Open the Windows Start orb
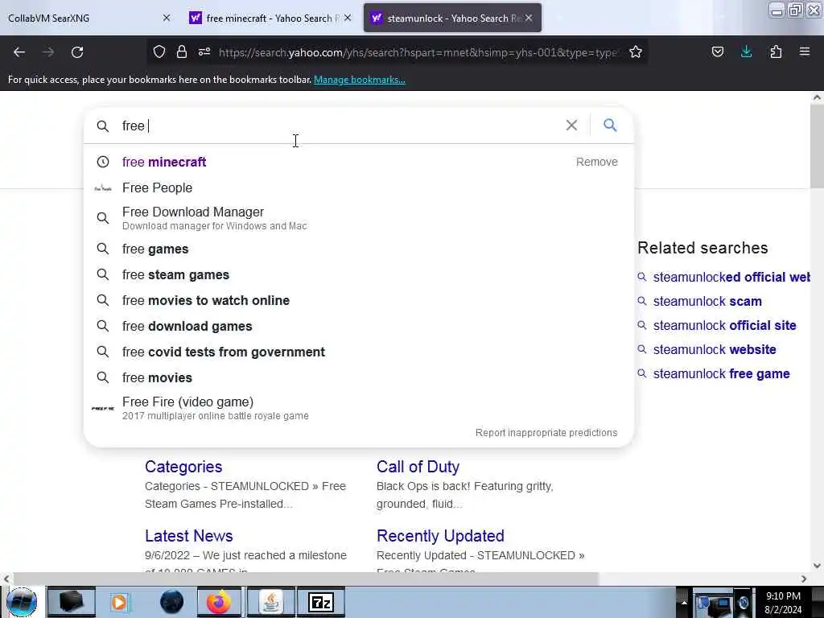The width and height of the screenshot is (824, 618). pyautogui.click(x=22, y=602)
